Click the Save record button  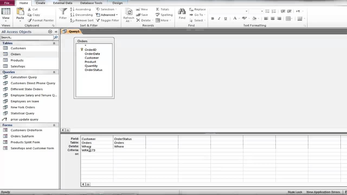pos(142,15)
